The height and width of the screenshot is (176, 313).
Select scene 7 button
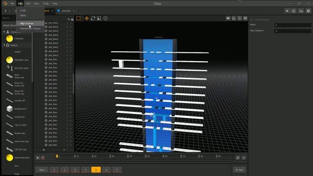117,170
